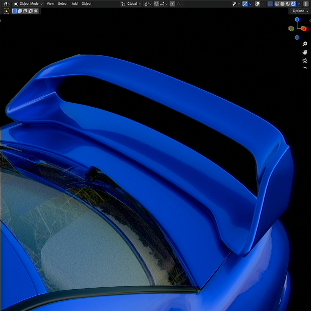
Task: Switch to rendered viewport shading
Action: [x=293, y=4]
